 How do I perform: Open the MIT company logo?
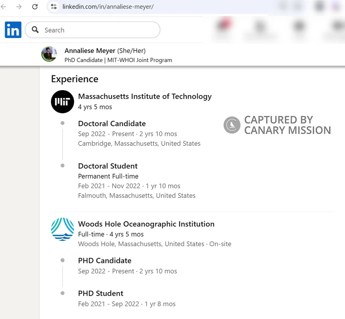(63, 102)
